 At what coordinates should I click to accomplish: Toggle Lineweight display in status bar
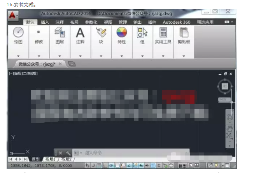[147, 165]
